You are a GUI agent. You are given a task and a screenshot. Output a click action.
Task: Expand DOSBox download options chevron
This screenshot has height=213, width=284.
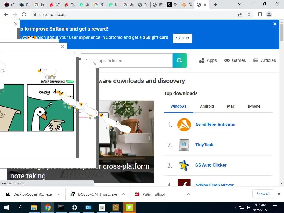(124, 194)
